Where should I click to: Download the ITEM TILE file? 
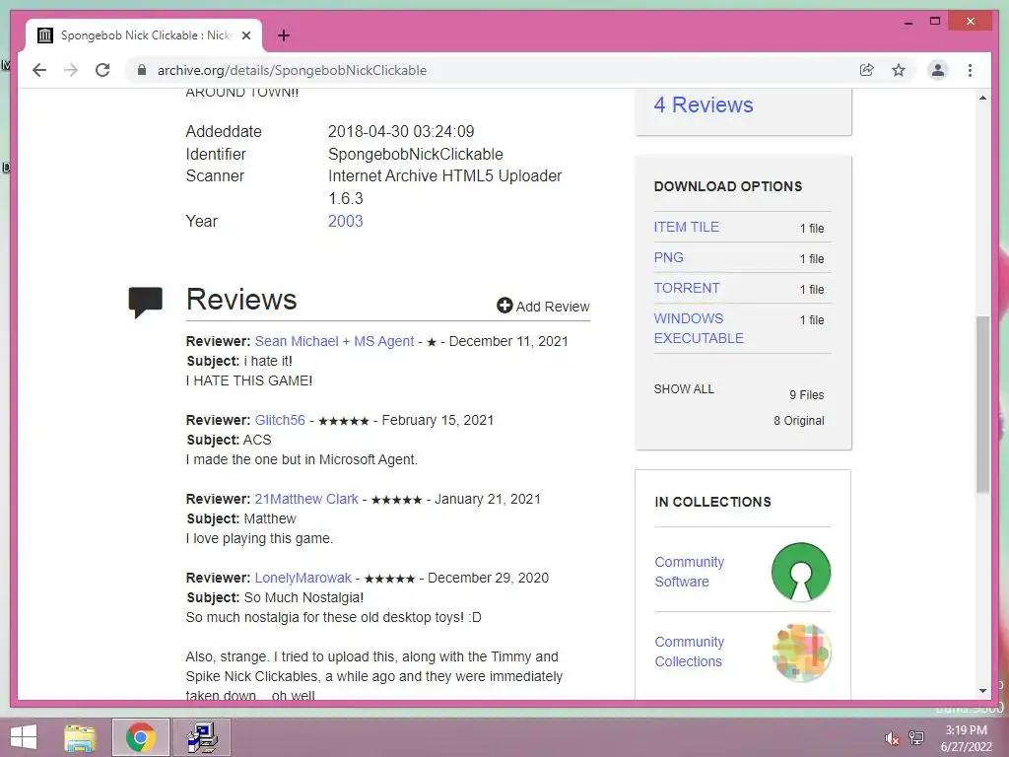pyautogui.click(x=686, y=227)
